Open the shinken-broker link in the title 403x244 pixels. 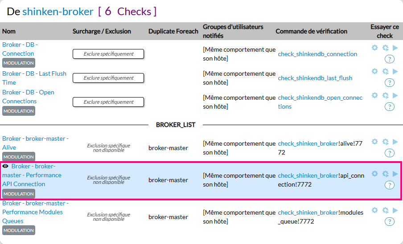[58, 12]
